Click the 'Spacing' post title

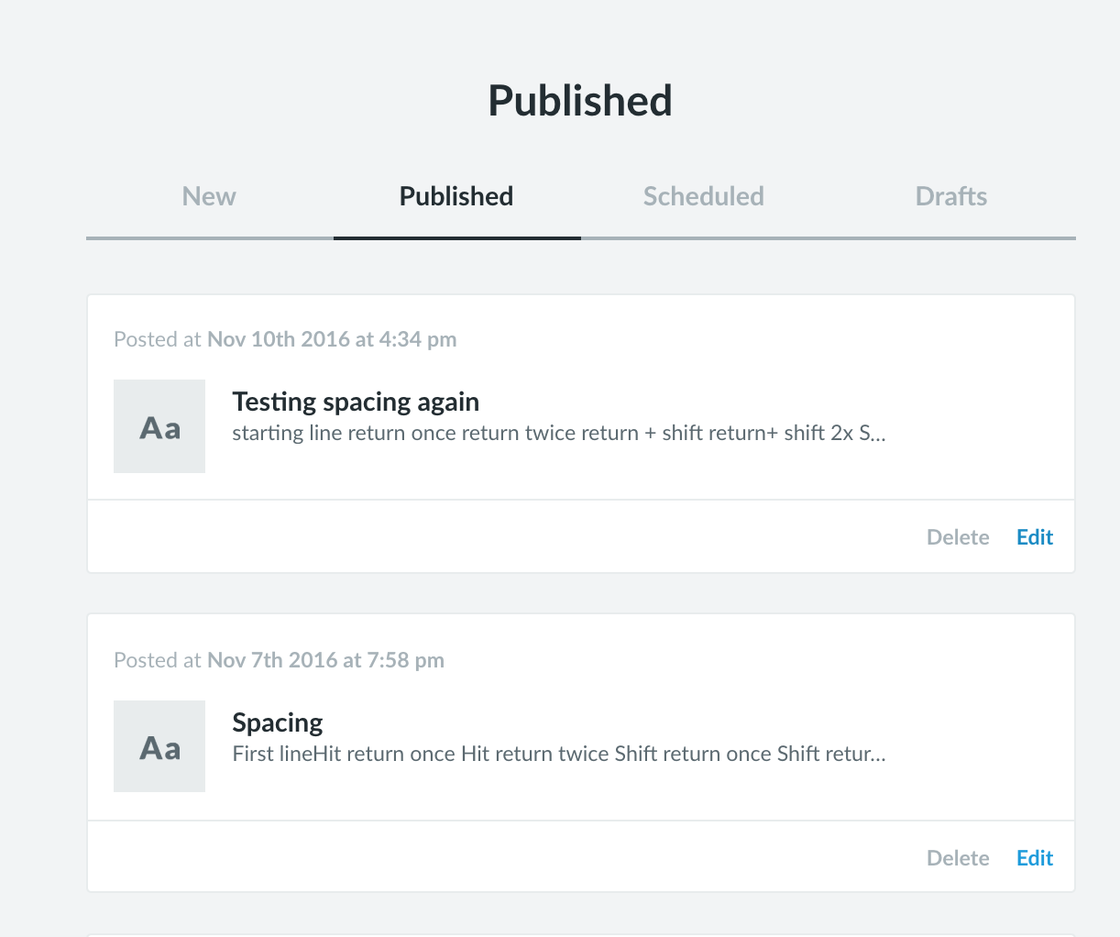pos(278,722)
